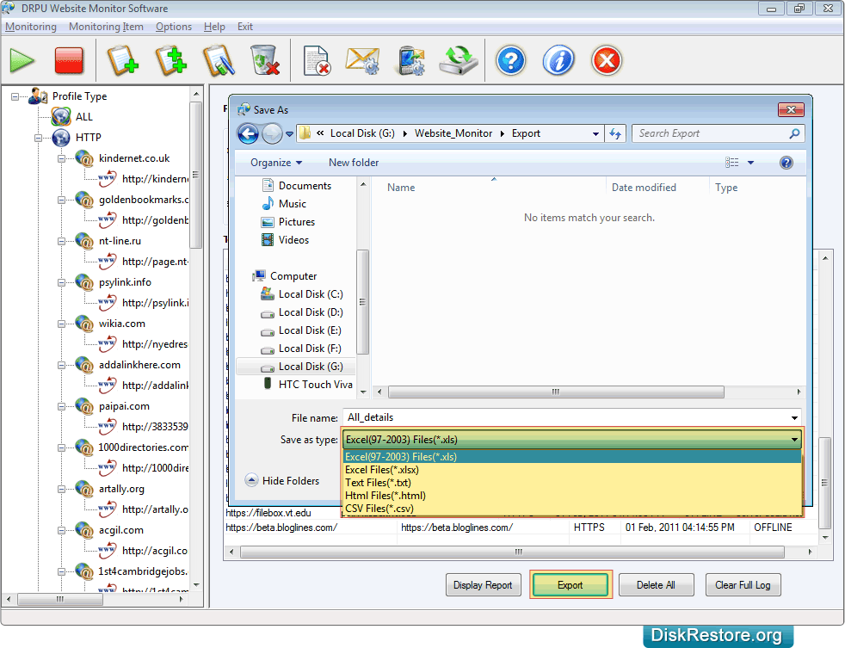Choose Html Files(*.html) type option
Screen dimensions: 845x648
572,496
